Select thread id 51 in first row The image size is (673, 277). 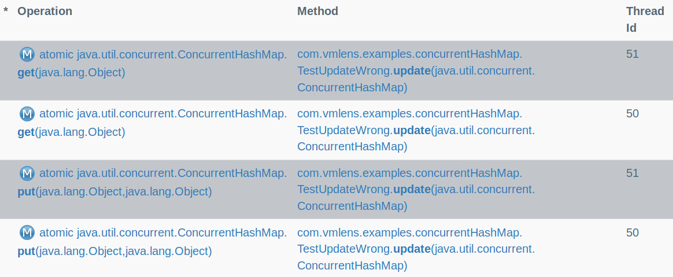coord(632,54)
